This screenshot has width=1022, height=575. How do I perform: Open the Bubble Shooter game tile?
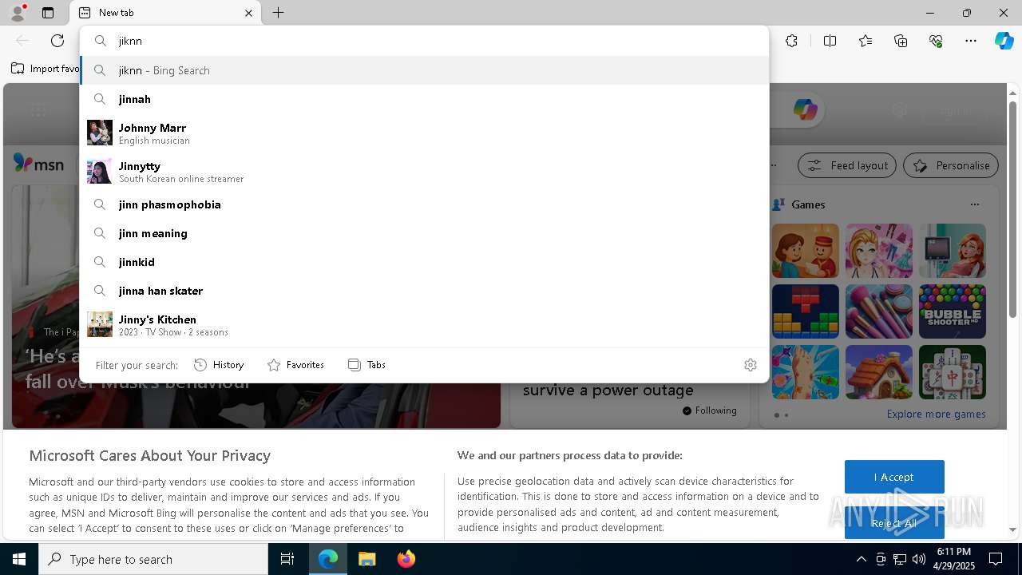(953, 311)
